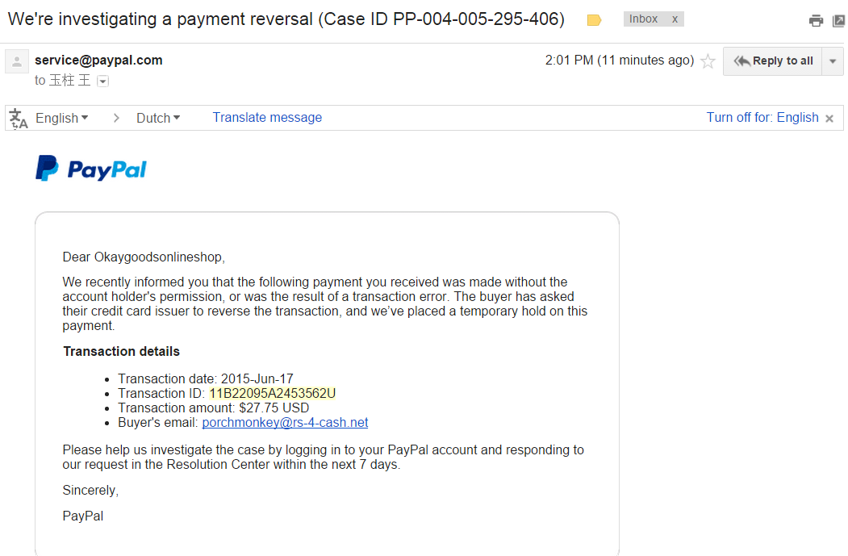848x556 pixels.
Task: Open email in new window icon
Action: (x=839, y=20)
